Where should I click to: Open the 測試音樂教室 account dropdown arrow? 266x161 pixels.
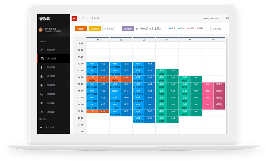66,30
